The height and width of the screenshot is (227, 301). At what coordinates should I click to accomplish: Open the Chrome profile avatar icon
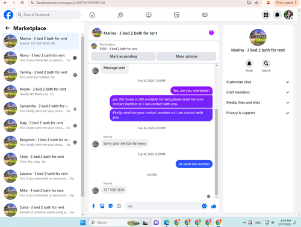(268, 3)
